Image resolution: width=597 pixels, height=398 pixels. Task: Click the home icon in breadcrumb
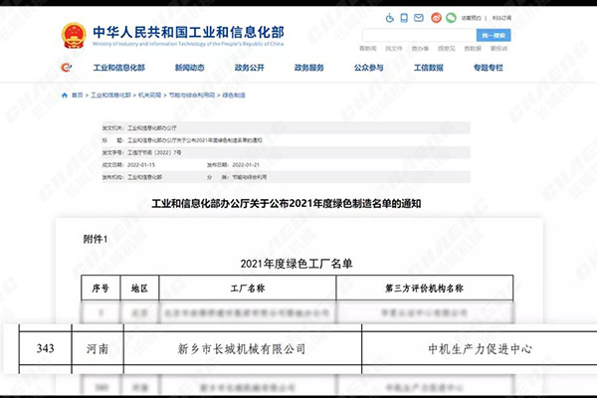(67, 95)
